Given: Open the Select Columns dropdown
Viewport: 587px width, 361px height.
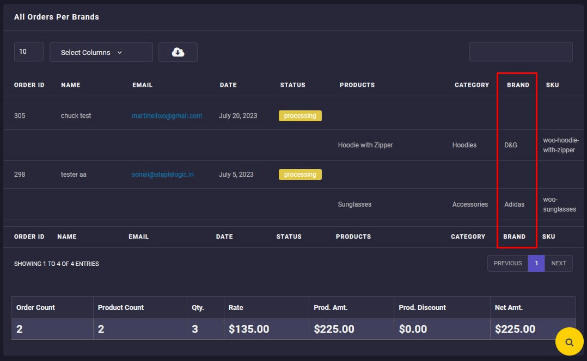Looking at the screenshot, I should 101,52.
